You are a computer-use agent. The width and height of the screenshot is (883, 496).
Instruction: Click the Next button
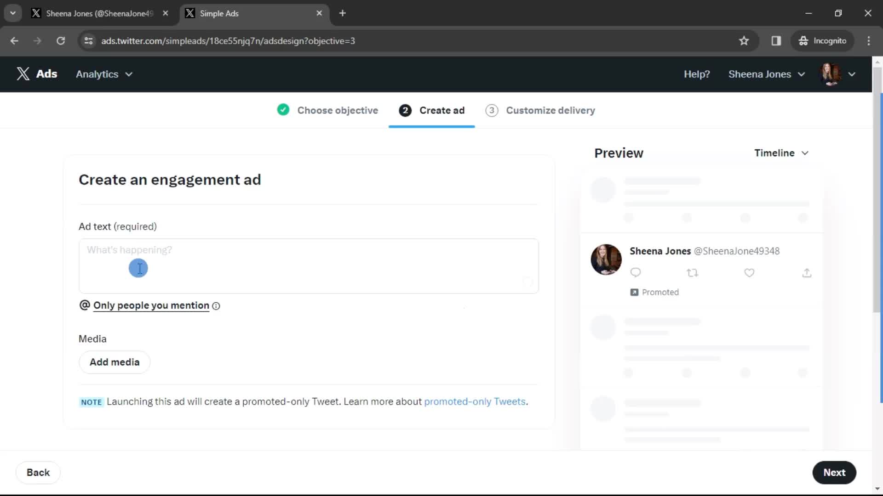pos(835,473)
